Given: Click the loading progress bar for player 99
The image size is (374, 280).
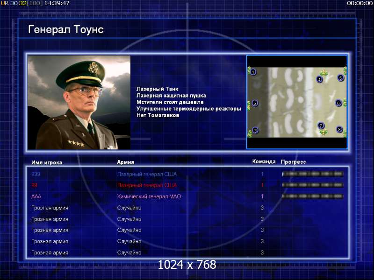Looking at the screenshot, I should [x=313, y=185].
